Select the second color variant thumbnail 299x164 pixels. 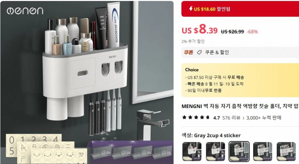point(216,152)
